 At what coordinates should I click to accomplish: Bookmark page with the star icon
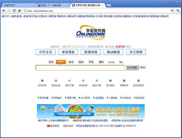[x=172, y=11]
